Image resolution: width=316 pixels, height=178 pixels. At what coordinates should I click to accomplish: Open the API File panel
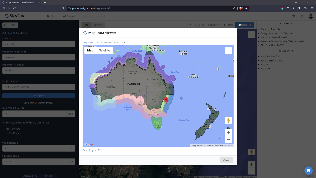pos(199,25)
